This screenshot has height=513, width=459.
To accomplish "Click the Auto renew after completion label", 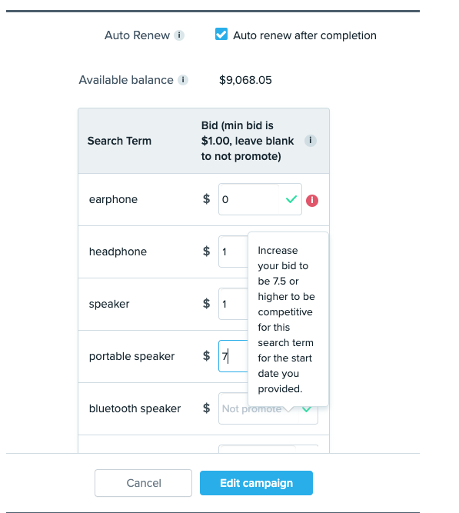I will click(304, 35).
